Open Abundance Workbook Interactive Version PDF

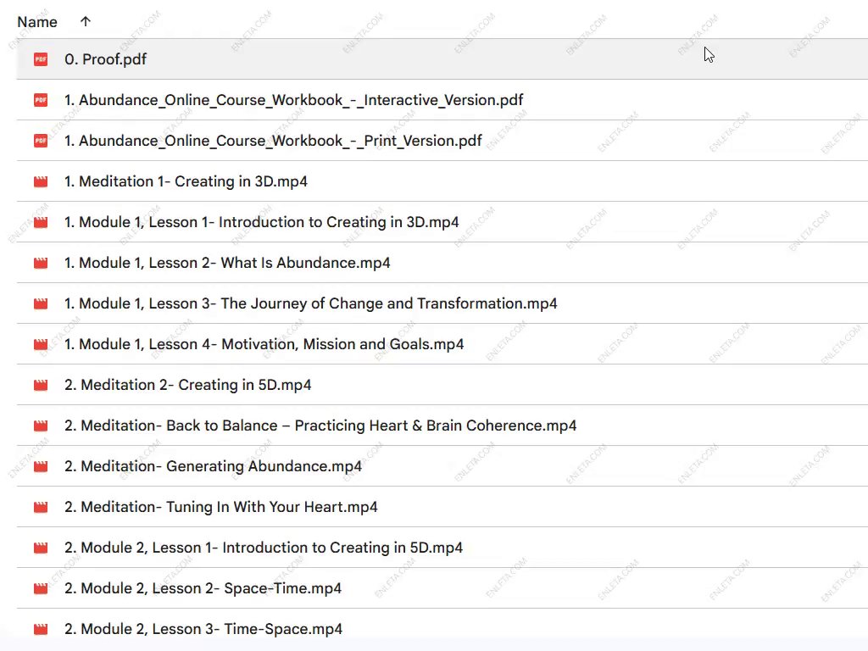pyautogui.click(x=293, y=100)
